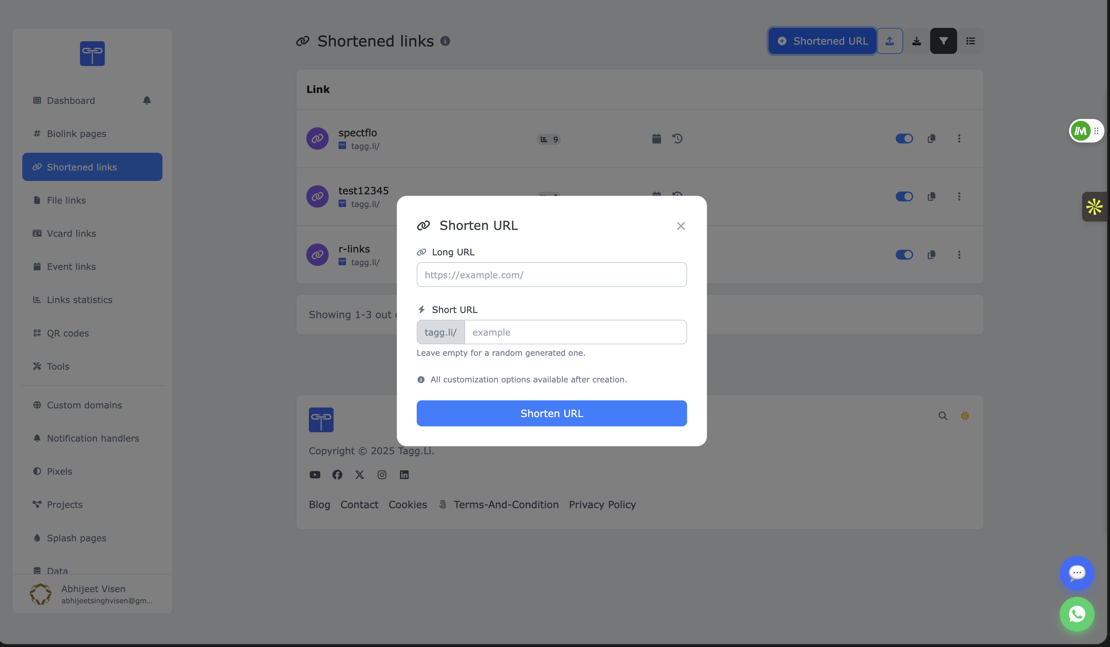Viewport: 1110px width, 647px height.
Task: Open scheduling calendar icon for spectflo
Action: (x=656, y=138)
